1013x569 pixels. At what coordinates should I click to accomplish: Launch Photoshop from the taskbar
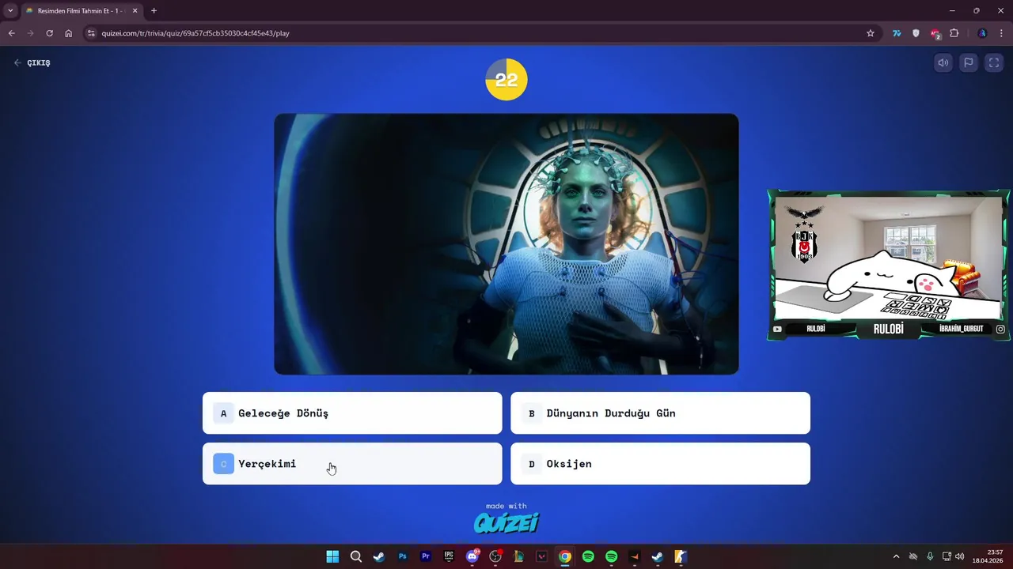click(x=402, y=556)
